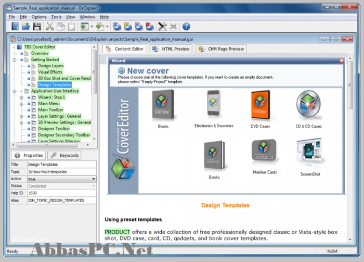This screenshot has height=262, width=364.
Task: Click the Print toolbar icon
Action: [173, 27]
